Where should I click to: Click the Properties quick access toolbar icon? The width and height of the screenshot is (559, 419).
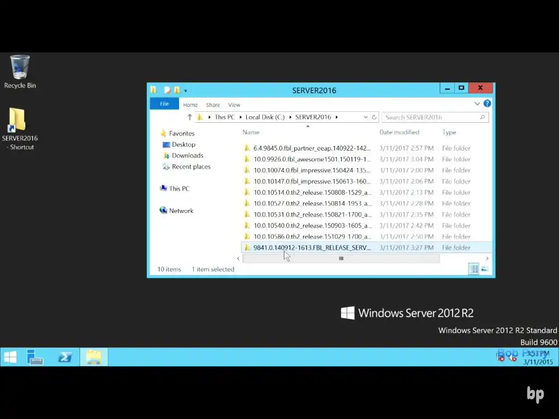pyautogui.click(x=167, y=90)
